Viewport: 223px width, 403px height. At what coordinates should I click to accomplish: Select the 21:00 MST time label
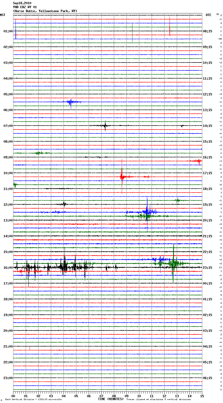coord(8,347)
